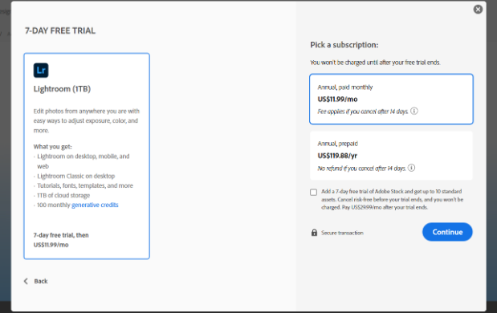The image size is (497, 313).
Task: Click 'Fee applies if you cancel' note
Action: pos(363,112)
